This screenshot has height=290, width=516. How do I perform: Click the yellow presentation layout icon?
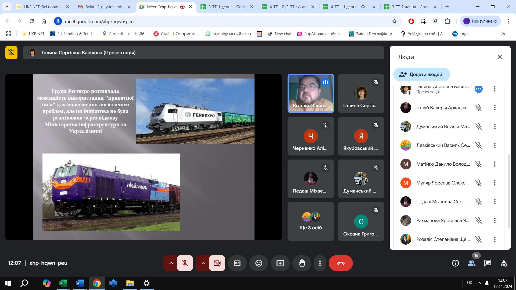pos(11,52)
